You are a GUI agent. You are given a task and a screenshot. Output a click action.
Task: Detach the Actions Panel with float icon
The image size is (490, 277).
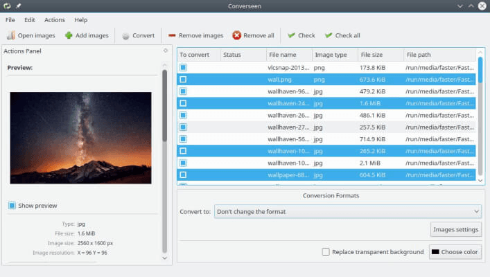click(165, 51)
